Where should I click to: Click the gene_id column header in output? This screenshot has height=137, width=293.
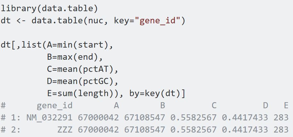(x=54, y=106)
